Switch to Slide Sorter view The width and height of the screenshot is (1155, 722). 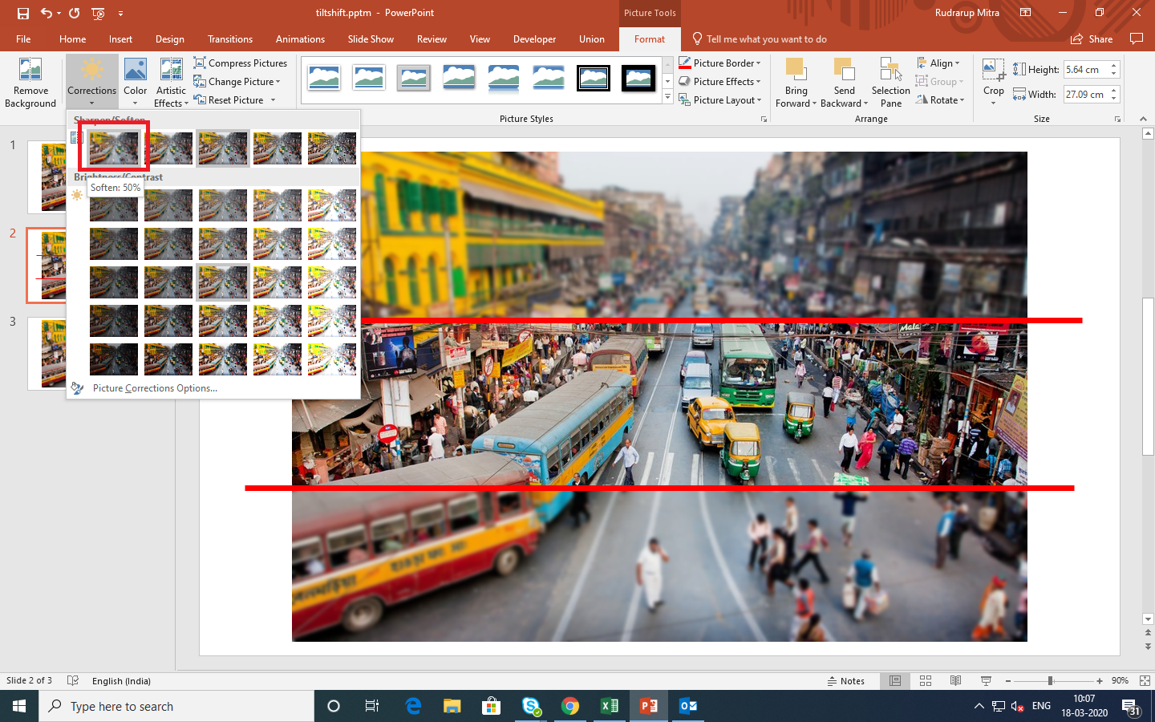coord(926,681)
